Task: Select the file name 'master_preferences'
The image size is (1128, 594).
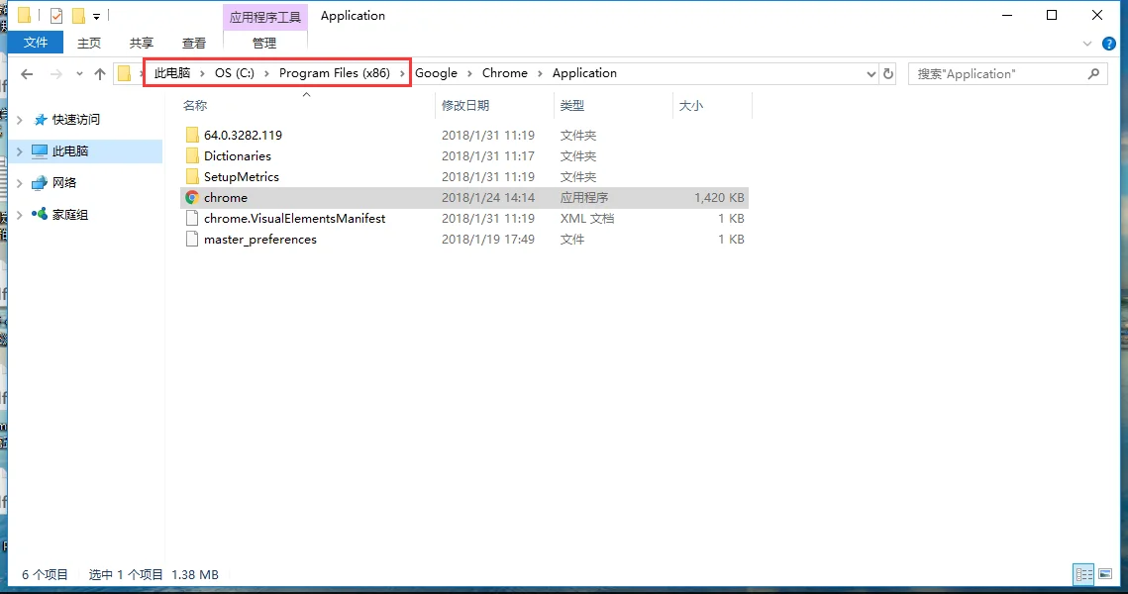Action: [x=259, y=239]
